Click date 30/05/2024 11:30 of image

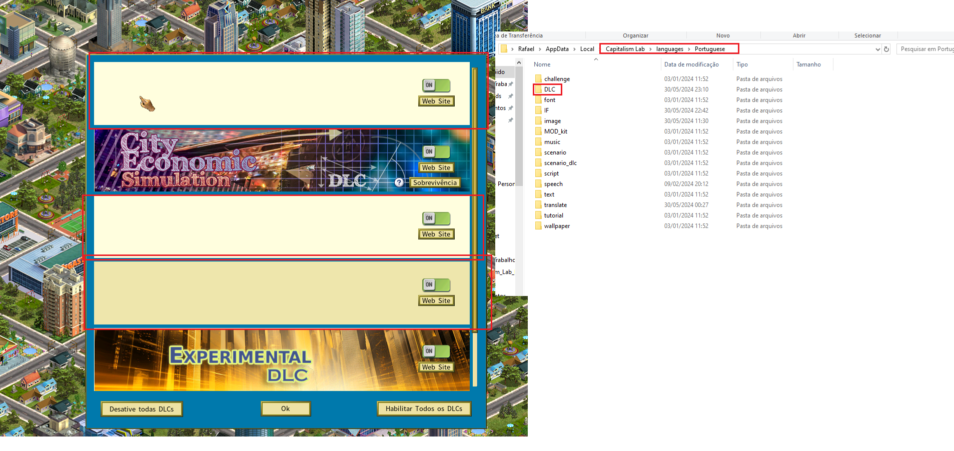coord(686,121)
